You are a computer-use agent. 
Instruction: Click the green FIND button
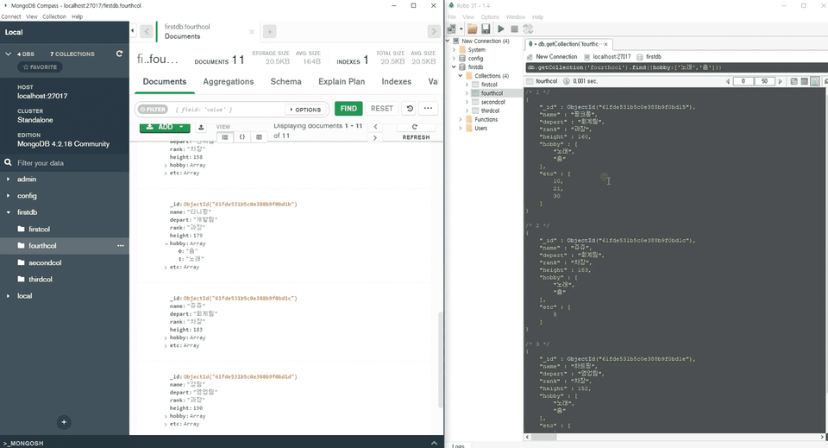click(348, 108)
